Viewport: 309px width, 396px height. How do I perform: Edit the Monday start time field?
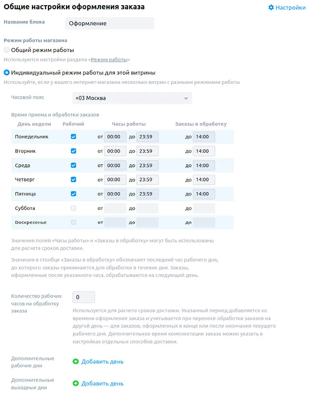(115, 137)
